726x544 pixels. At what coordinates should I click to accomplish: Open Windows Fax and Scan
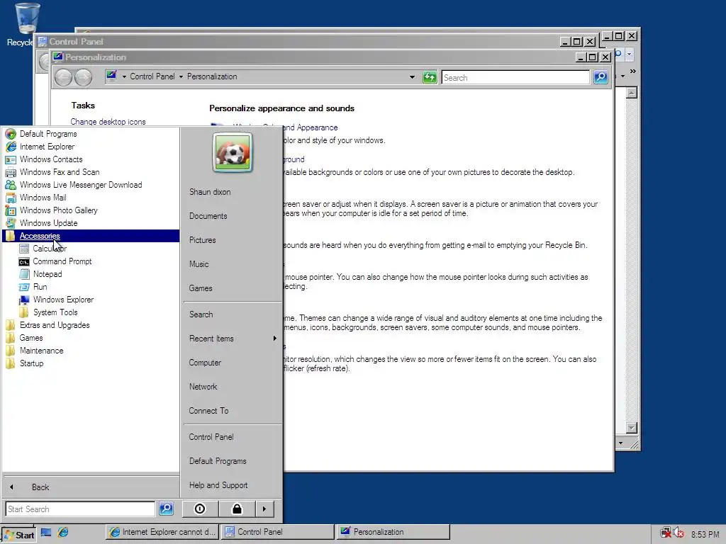[x=60, y=172]
